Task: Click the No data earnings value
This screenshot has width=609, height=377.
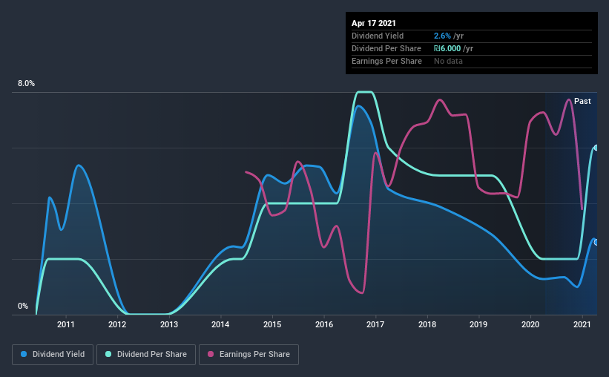Action: pyautogui.click(x=448, y=61)
